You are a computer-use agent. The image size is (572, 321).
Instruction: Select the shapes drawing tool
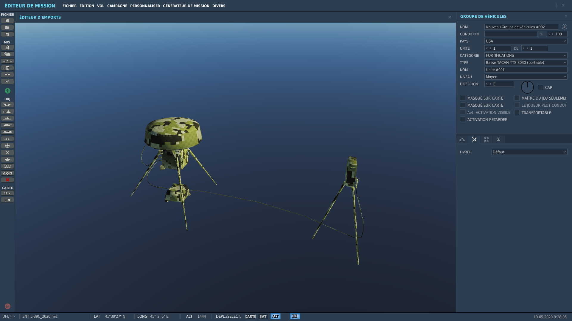(x=7, y=173)
